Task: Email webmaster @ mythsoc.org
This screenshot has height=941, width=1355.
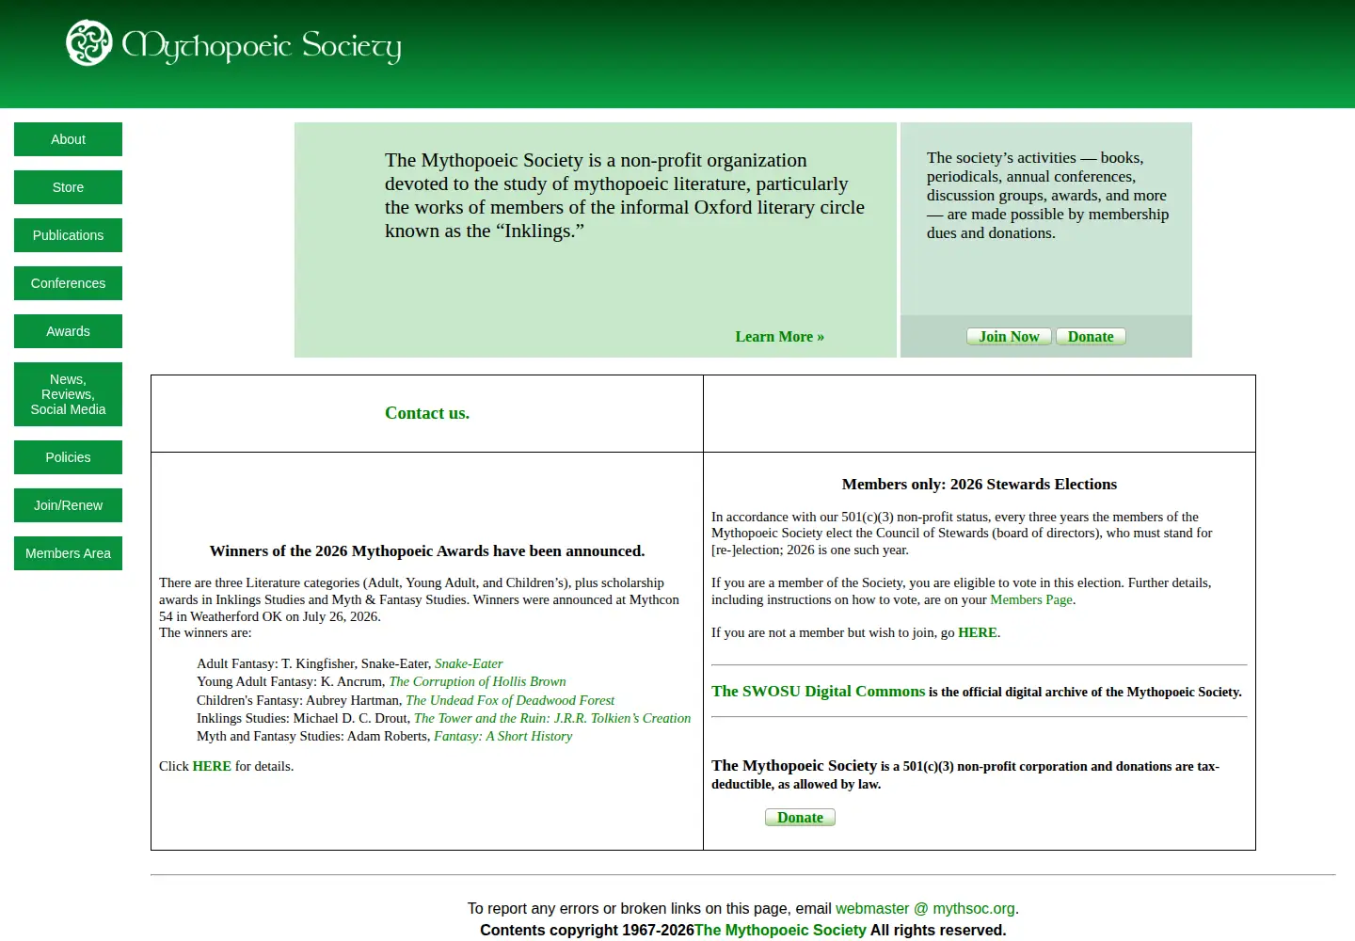Action: coord(925,908)
